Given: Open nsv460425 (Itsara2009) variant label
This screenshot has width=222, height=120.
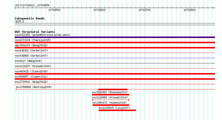Looking at the screenshot, I should tap(31, 71).
